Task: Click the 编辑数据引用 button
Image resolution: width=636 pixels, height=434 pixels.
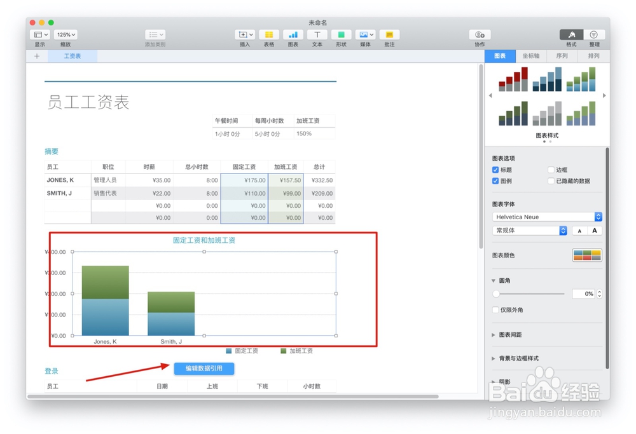Action: tap(204, 369)
